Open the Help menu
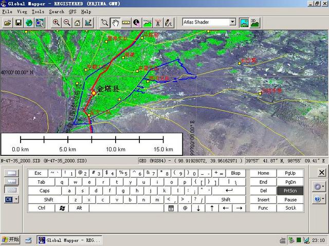Screen dimensions: 329x246 pos(86,12)
